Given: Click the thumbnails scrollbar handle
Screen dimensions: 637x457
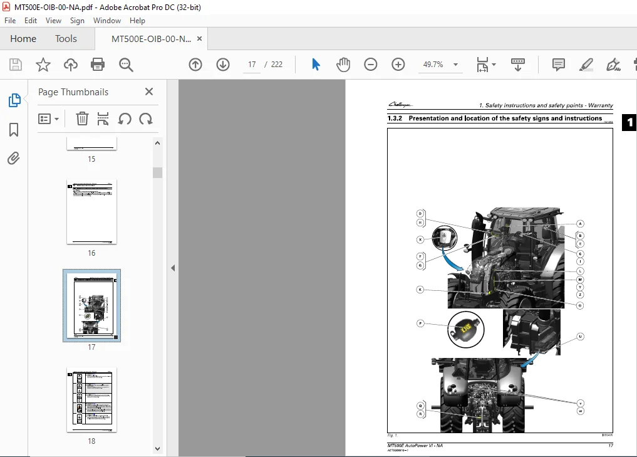Looking at the screenshot, I should [x=158, y=173].
